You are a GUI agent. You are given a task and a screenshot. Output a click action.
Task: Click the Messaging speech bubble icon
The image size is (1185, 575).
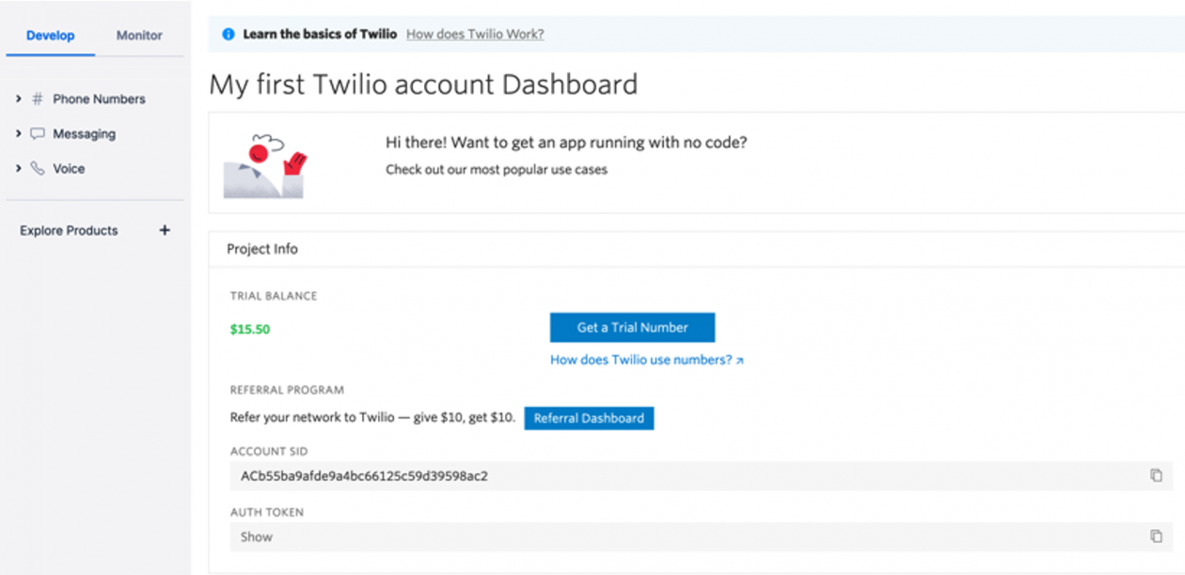tap(38, 133)
